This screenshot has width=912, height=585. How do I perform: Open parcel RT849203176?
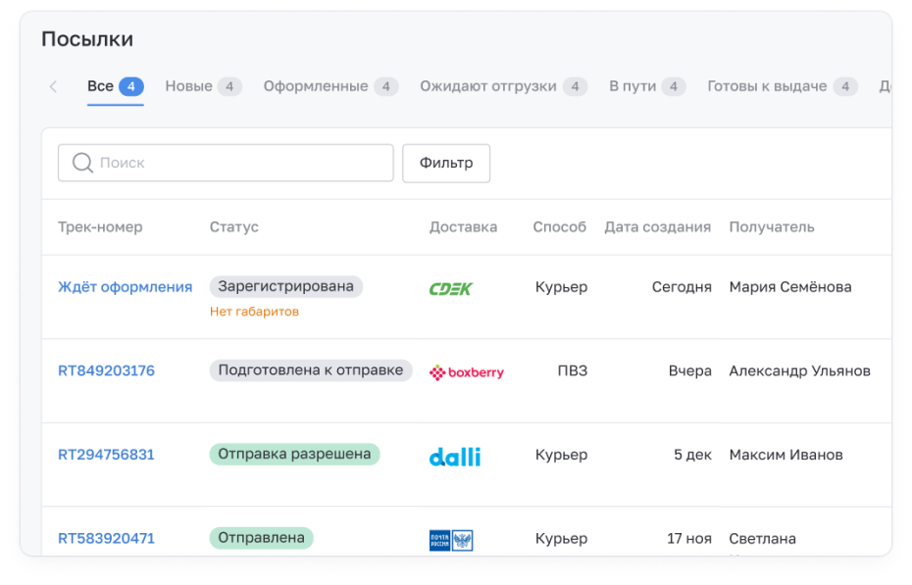pyautogui.click(x=106, y=371)
